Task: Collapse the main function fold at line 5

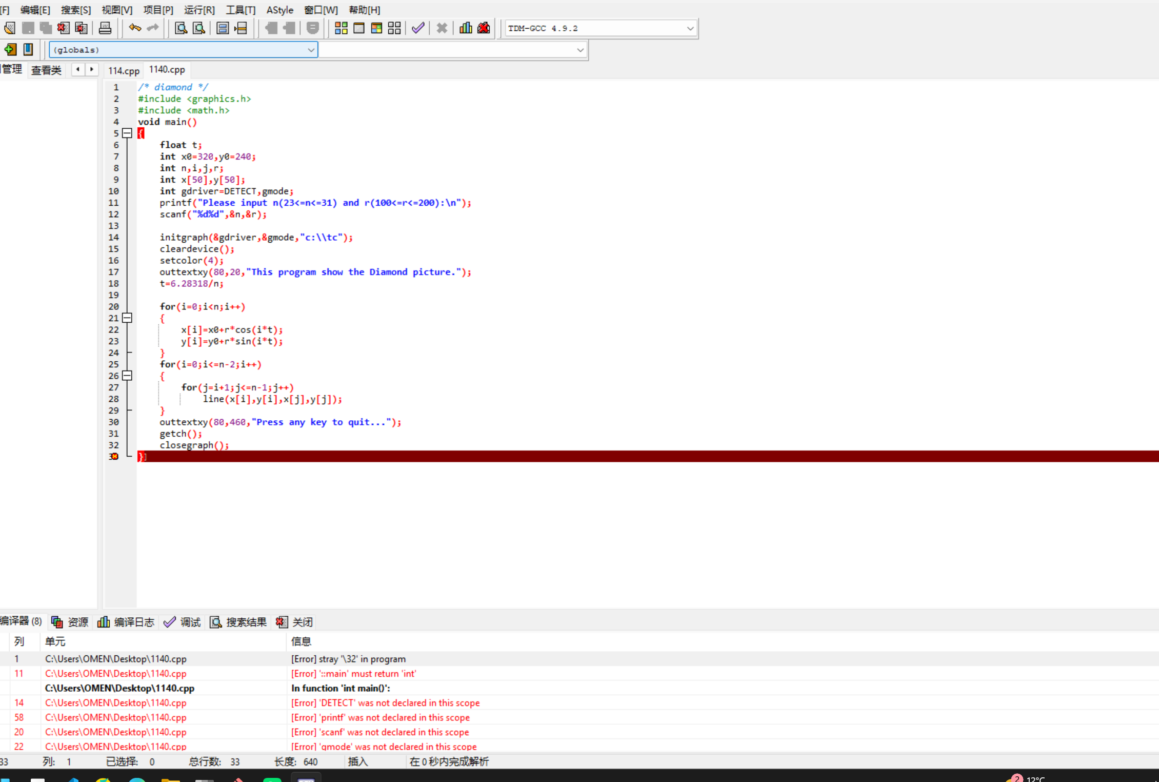Action: point(127,133)
